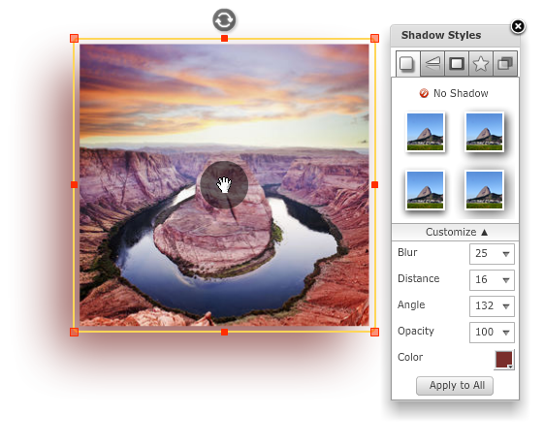
Task: Select the drop shadow tab icon
Action: 408,63
